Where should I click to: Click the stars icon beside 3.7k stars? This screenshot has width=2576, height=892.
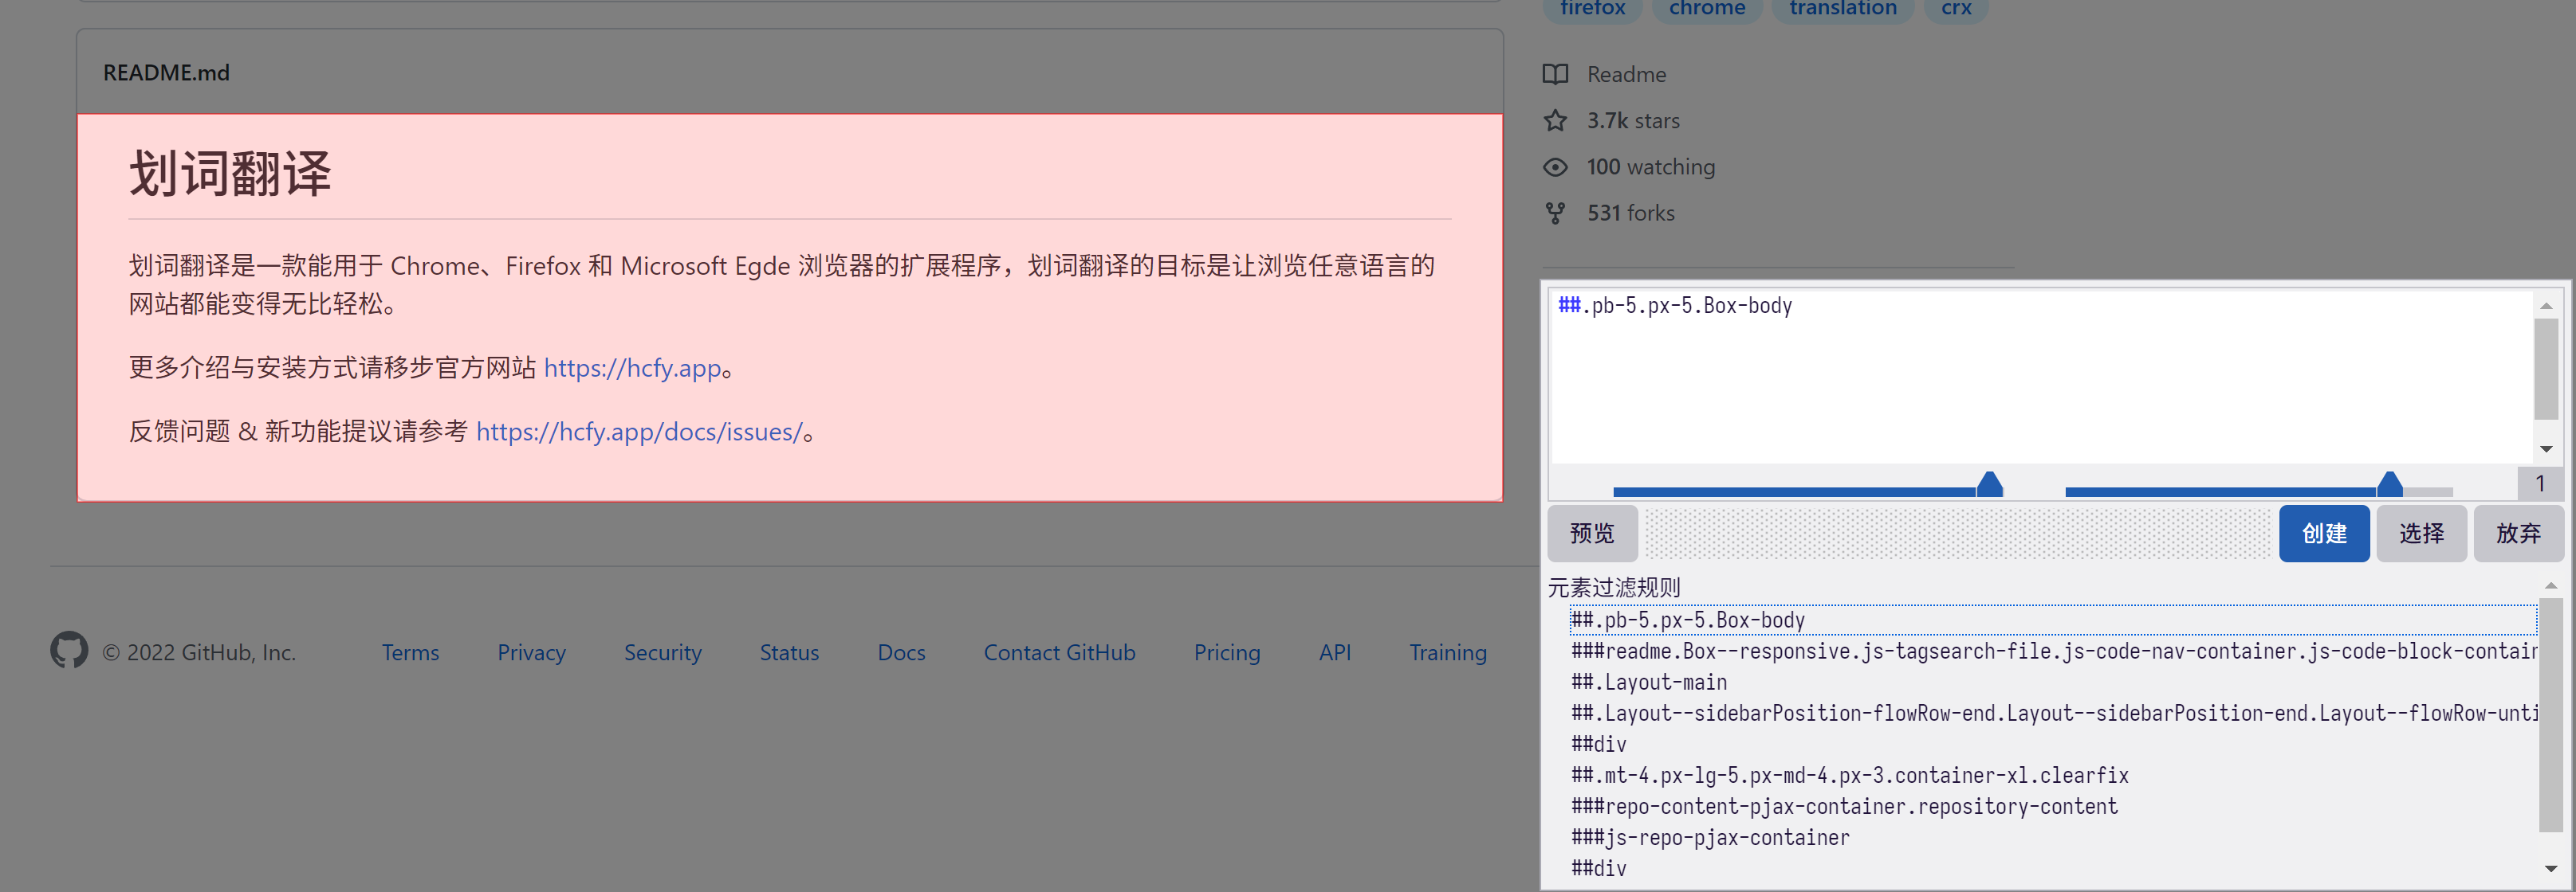[x=1555, y=121]
